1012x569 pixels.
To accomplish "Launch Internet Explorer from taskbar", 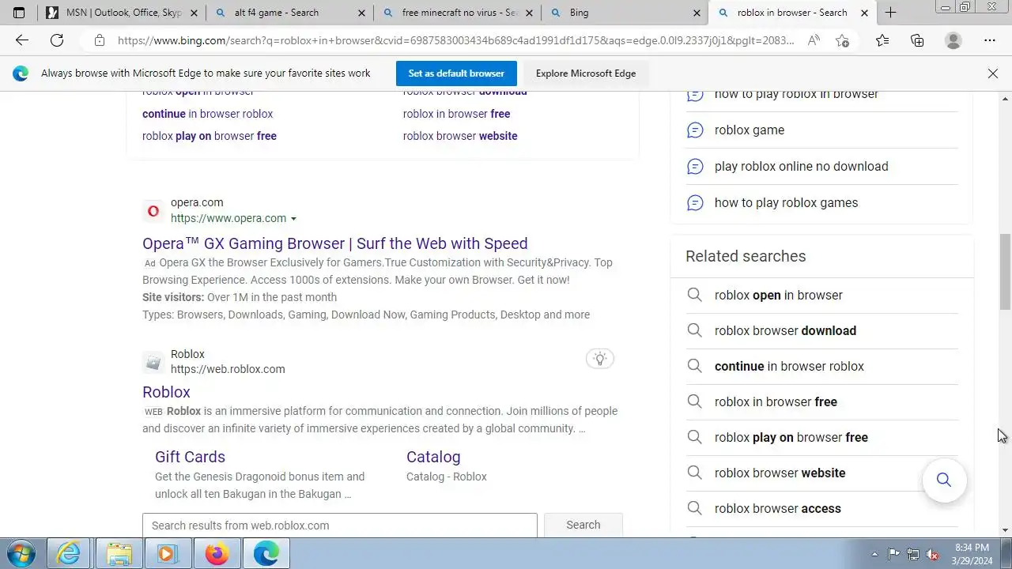I will [70, 553].
